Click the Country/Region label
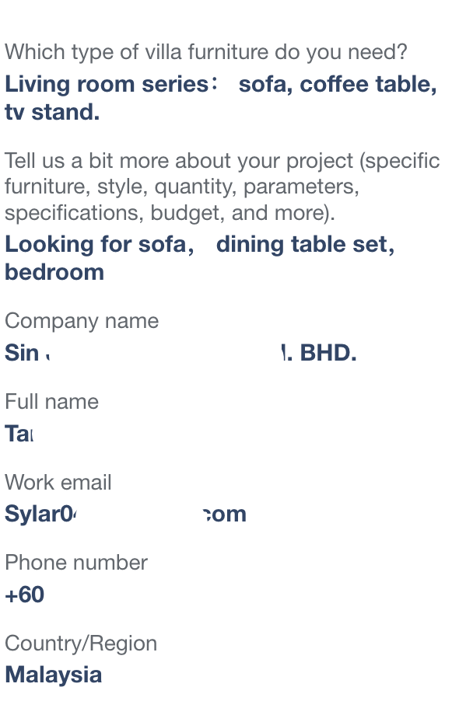This screenshot has height=715, width=473. click(x=81, y=643)
